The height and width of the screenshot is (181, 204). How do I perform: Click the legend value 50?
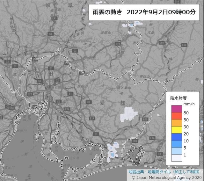pyautogui.click(x=186, y=120)
